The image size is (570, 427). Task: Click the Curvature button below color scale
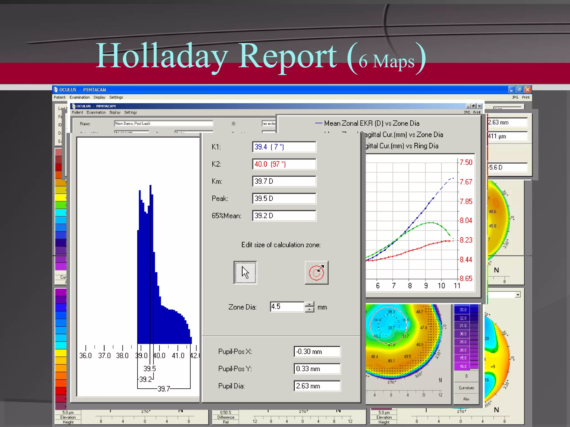tap(466, 388)
